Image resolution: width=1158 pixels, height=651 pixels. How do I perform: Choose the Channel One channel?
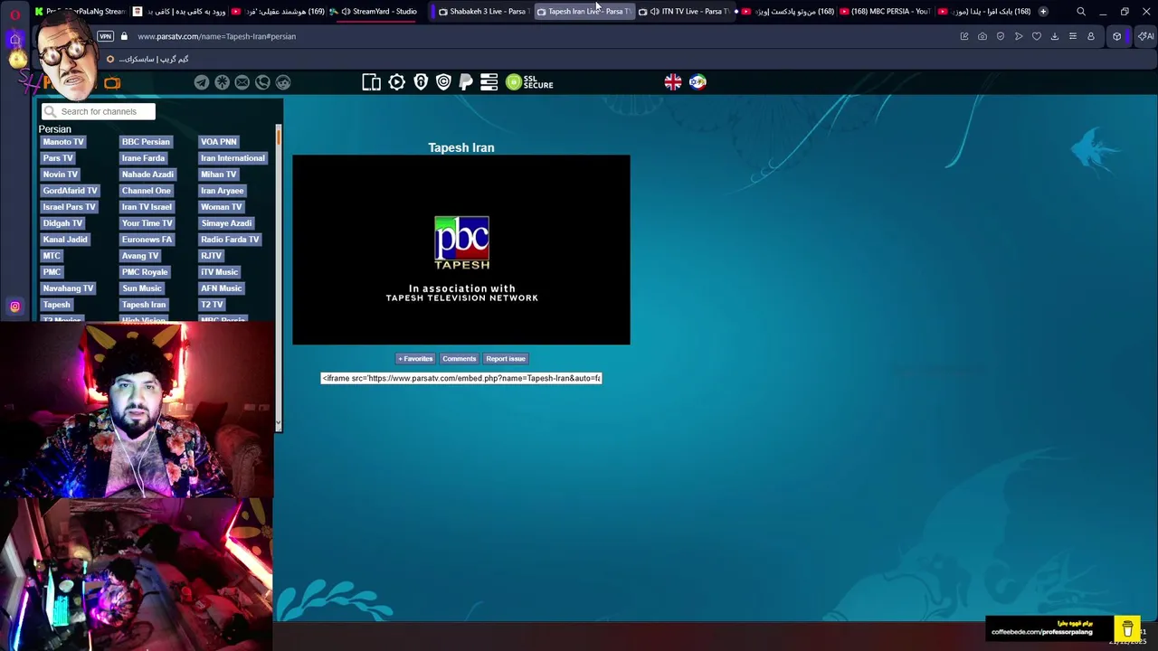point(147,191)
